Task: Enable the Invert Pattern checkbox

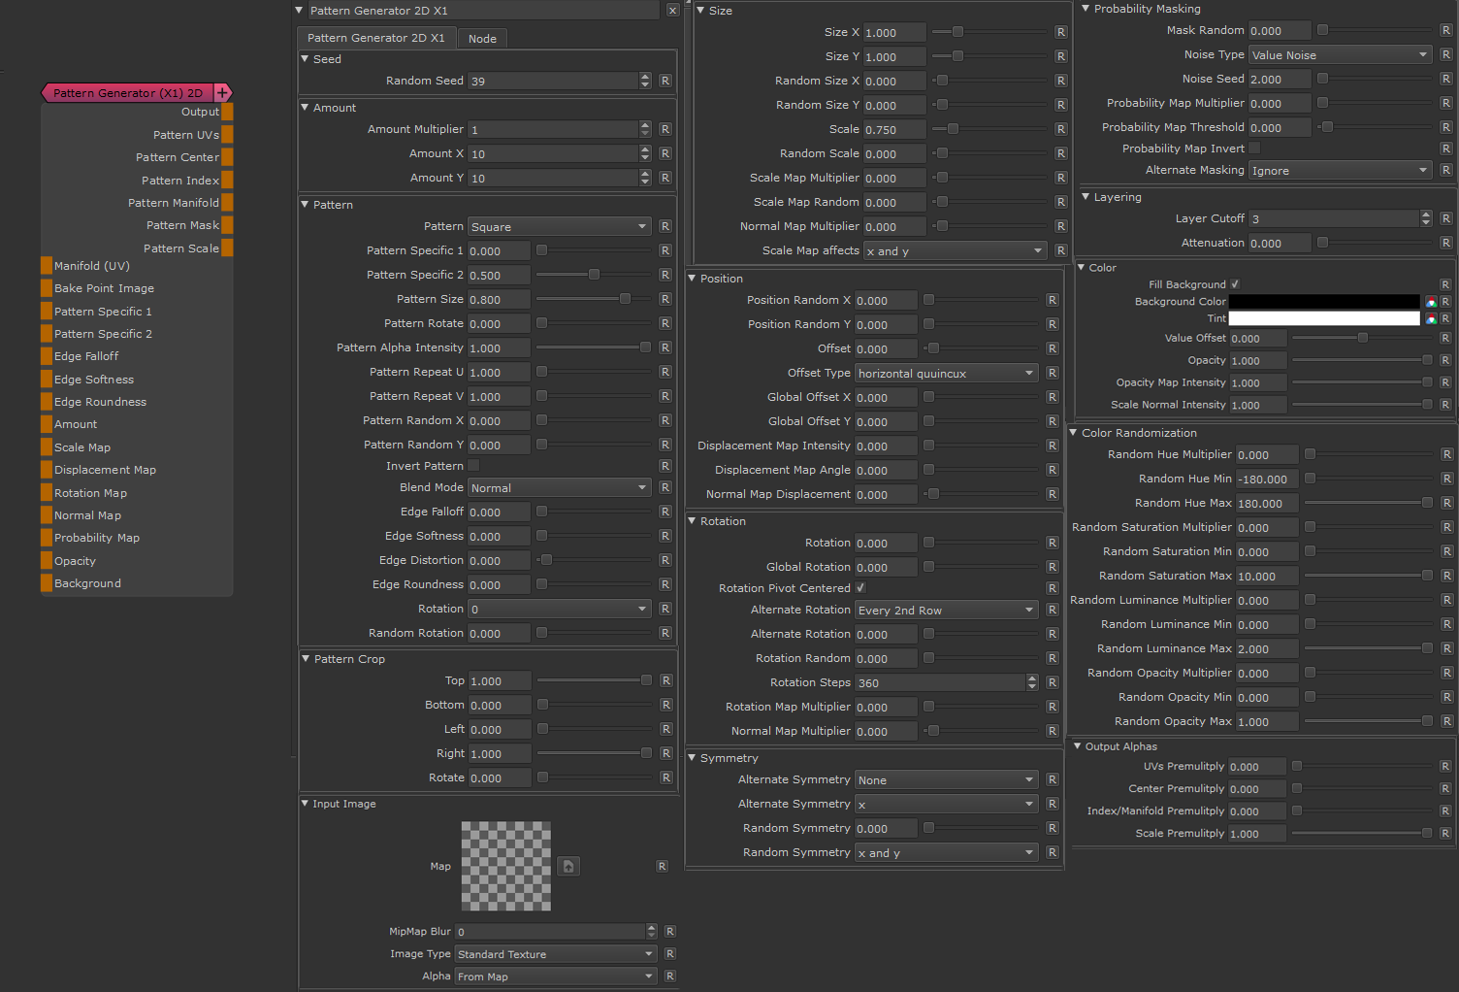Action: [473, 466]
